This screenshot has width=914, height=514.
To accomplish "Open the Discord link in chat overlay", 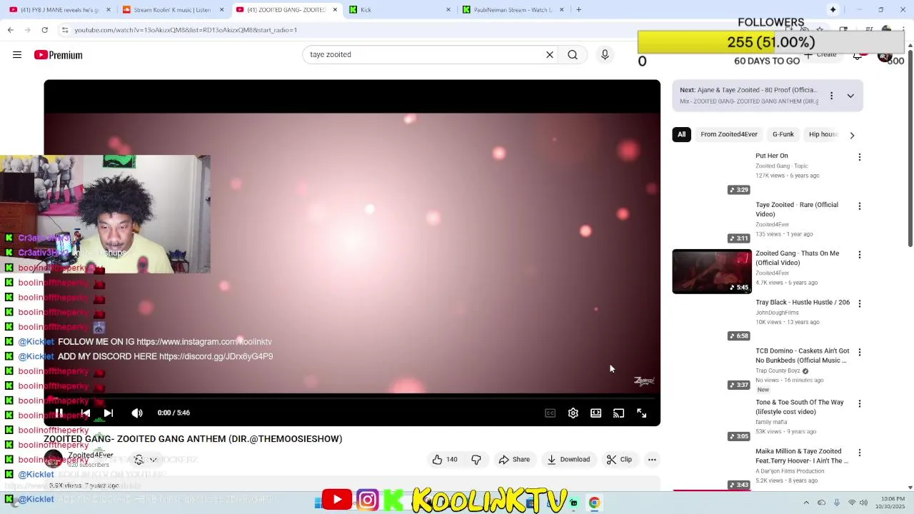I will point(216,357).
